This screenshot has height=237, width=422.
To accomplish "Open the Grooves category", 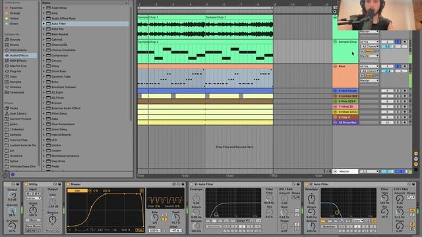I will [15, 87].
